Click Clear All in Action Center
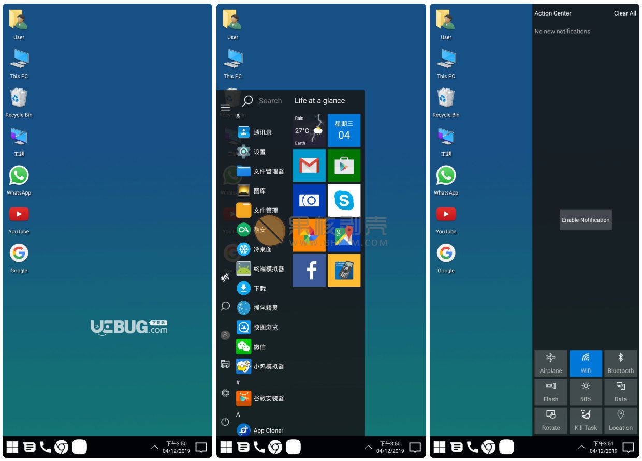 (x=625, y=13)
